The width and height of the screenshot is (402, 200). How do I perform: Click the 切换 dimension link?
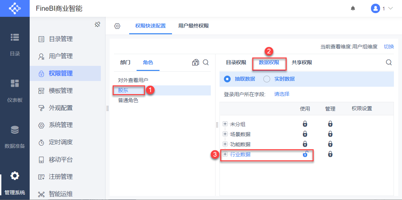coord(389,47)
